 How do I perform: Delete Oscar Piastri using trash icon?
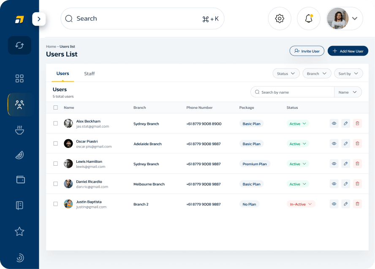pos(357,144)
